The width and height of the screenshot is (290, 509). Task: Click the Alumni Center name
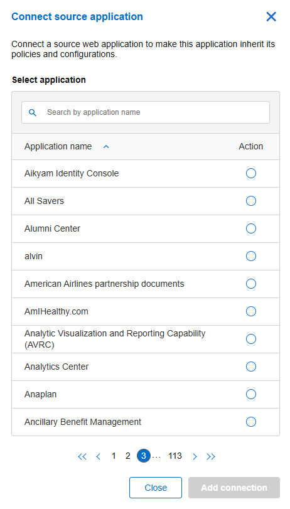pos(52,228)
